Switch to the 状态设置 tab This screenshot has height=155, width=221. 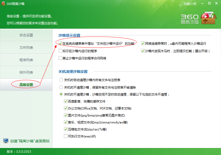click(x=26, y=35)
